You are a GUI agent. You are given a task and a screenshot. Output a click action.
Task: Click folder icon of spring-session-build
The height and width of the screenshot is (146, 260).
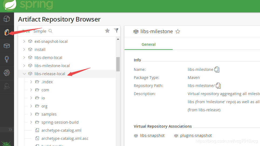(37, 122)
